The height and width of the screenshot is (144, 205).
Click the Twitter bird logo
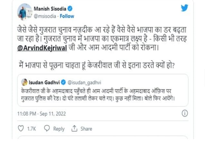[x=184, y=8]
